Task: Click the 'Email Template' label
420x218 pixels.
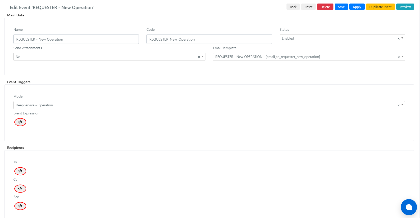Action: [x=225, y=48]
